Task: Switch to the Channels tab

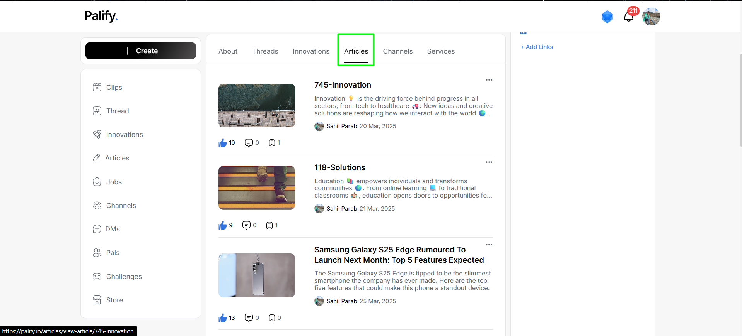Action: 398,51
